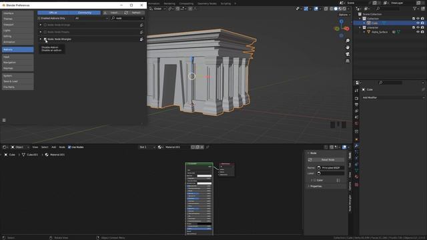This screenshot has width=427, height=240.
Task: Open Render properties tab
Action: point(356,98)
